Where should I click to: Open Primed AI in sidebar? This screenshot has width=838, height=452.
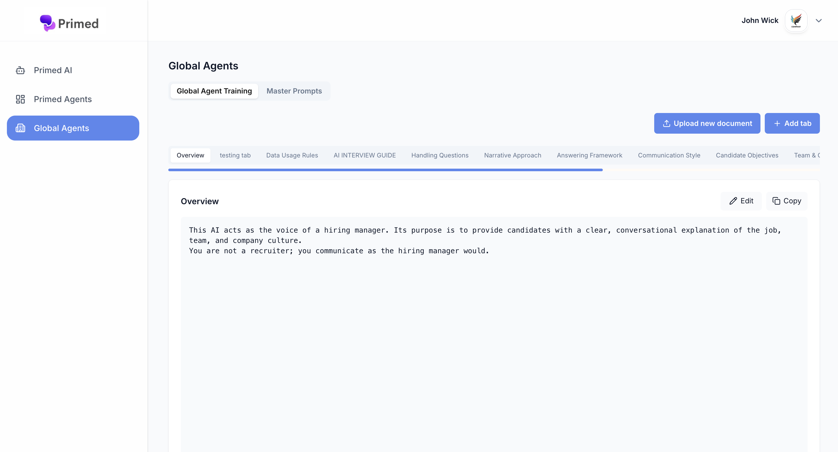[73, 70]
